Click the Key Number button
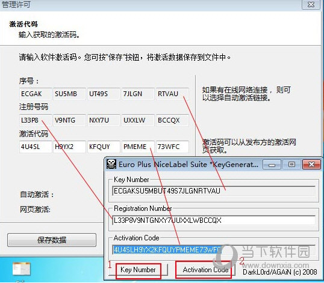Screen dimensions: 324x283 pos(138,270)
